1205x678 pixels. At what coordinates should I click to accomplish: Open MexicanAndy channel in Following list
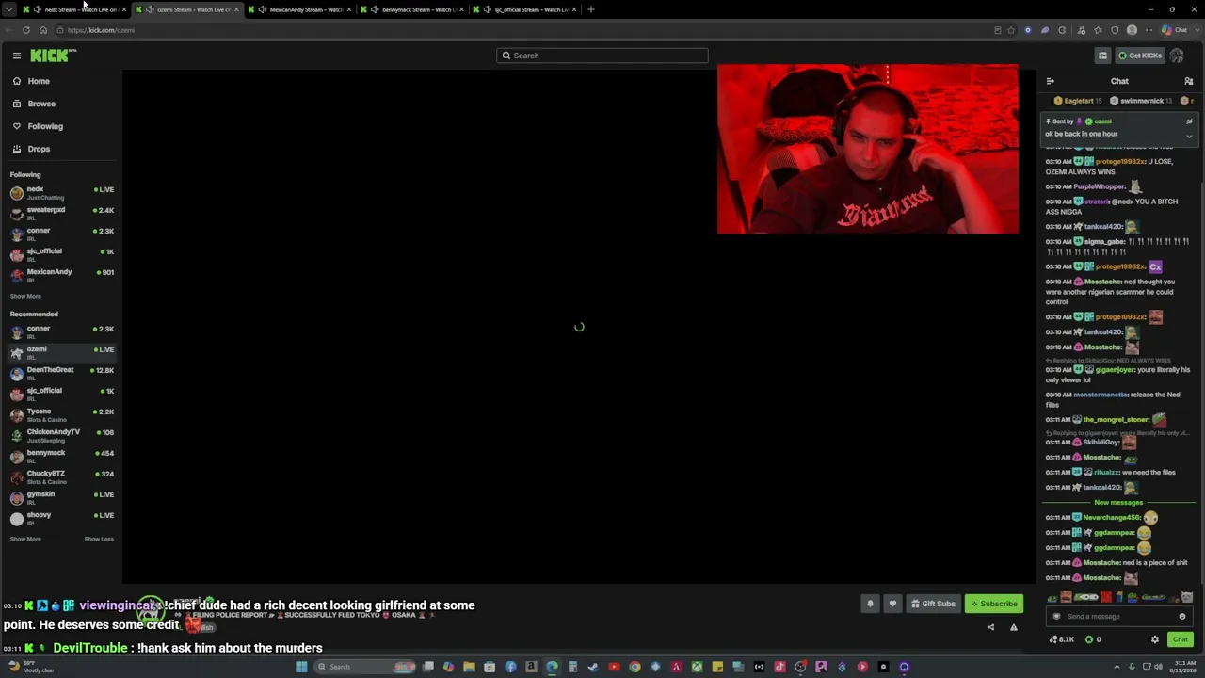point(61,275)
